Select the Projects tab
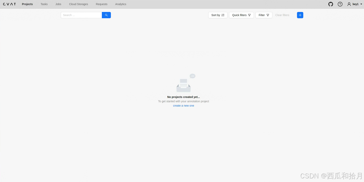364x182 pixels. pos(27,4)
